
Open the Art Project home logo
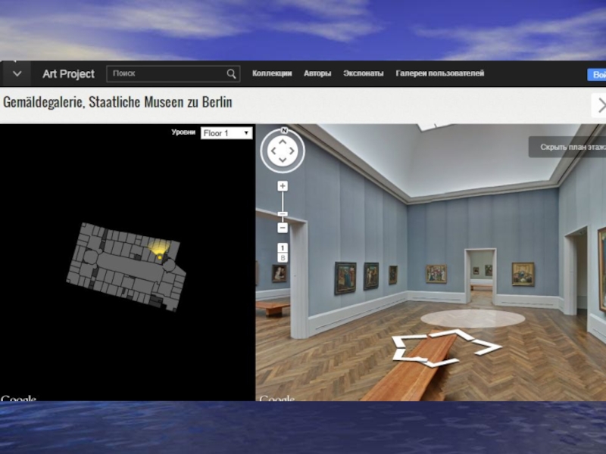[68, 73]
